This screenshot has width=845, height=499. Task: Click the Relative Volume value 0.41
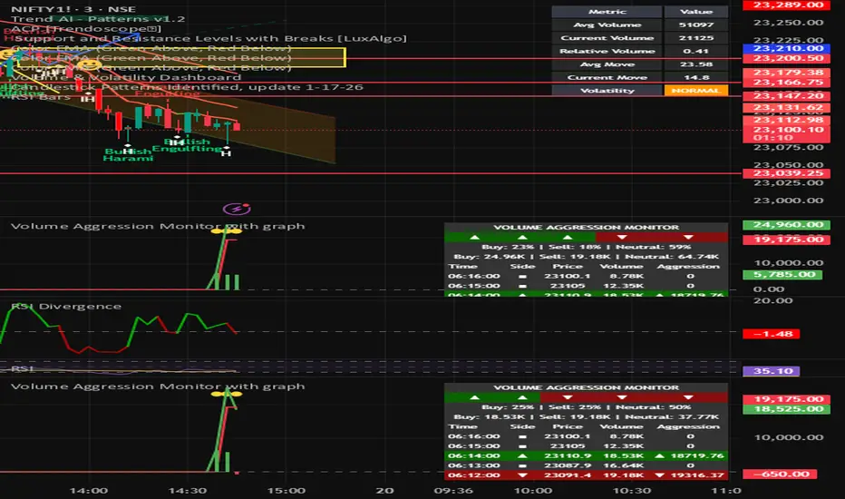click(696, 51)
